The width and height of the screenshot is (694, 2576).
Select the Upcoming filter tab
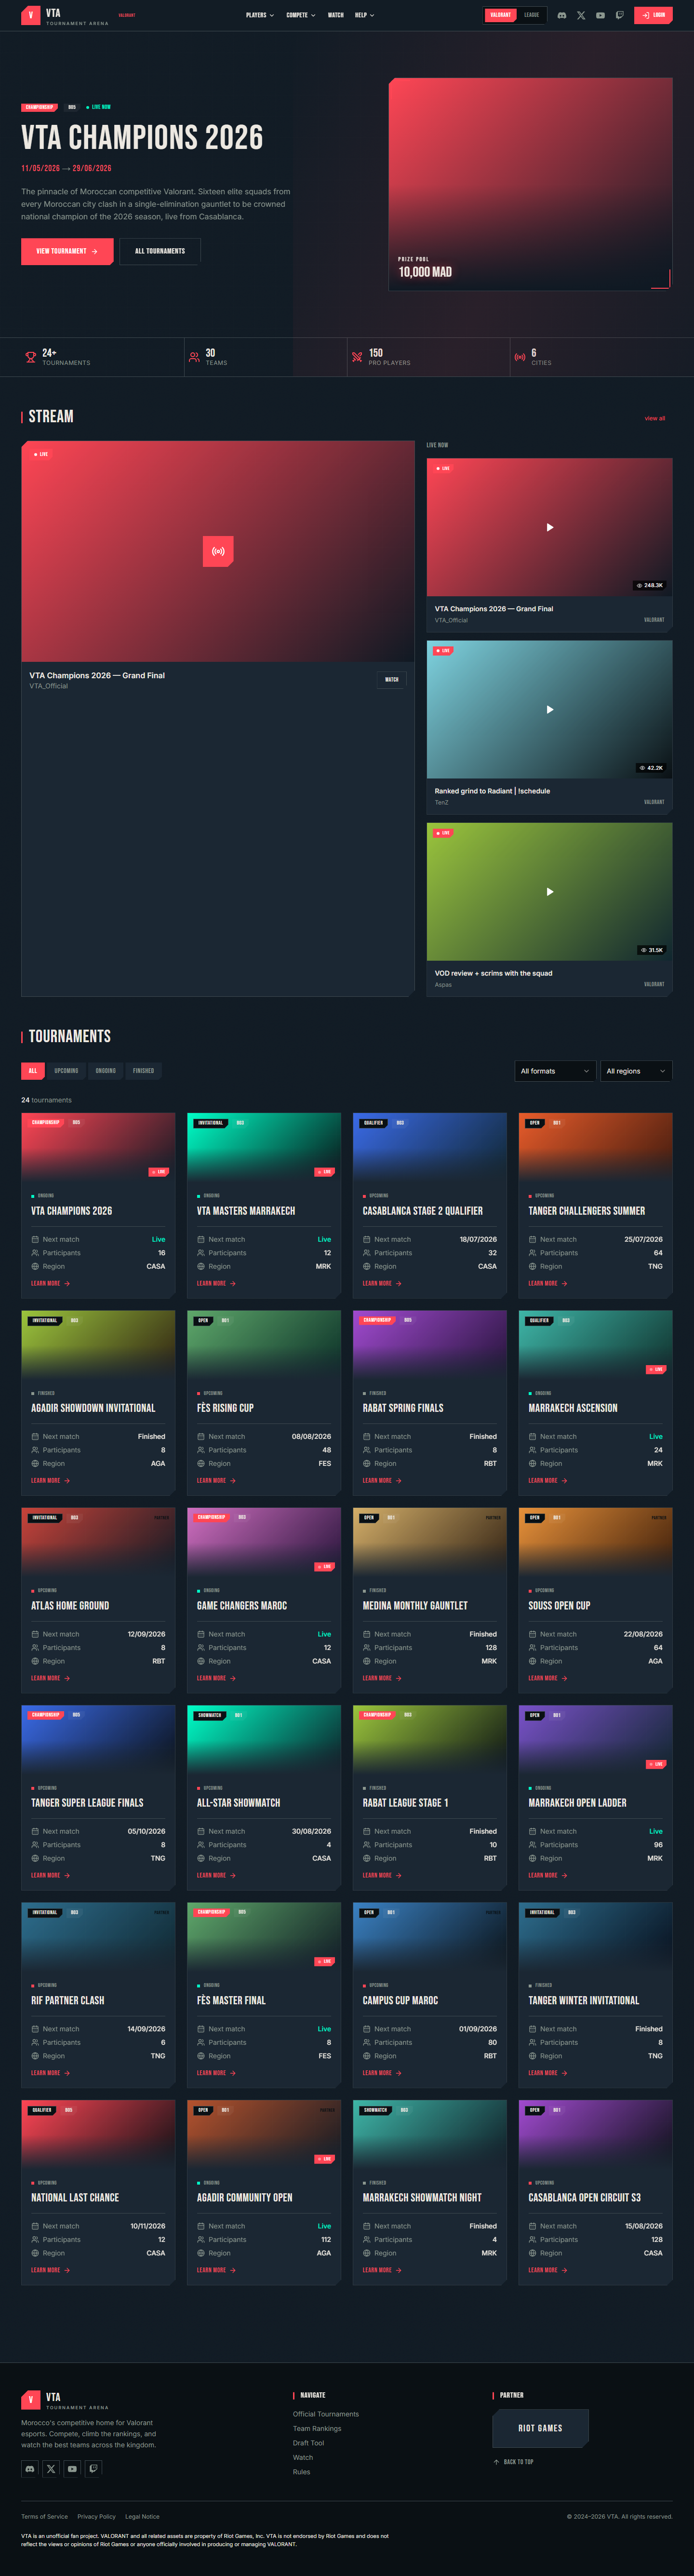(x=66, y=1070)
